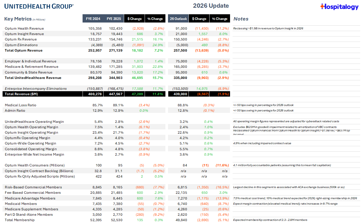Click the Hospitalogy logo
The height and width of the screenshot is (224, 363).
(339, 7)
